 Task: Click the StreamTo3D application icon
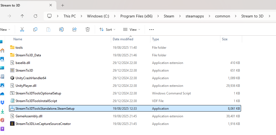[12, 70]
